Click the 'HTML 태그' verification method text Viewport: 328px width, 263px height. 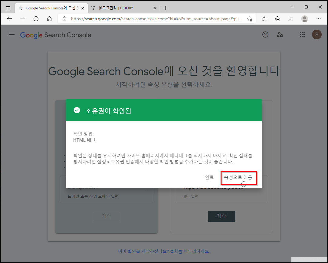coord(84,140)
